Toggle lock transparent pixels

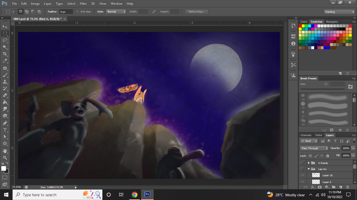[x=310, y=156]
